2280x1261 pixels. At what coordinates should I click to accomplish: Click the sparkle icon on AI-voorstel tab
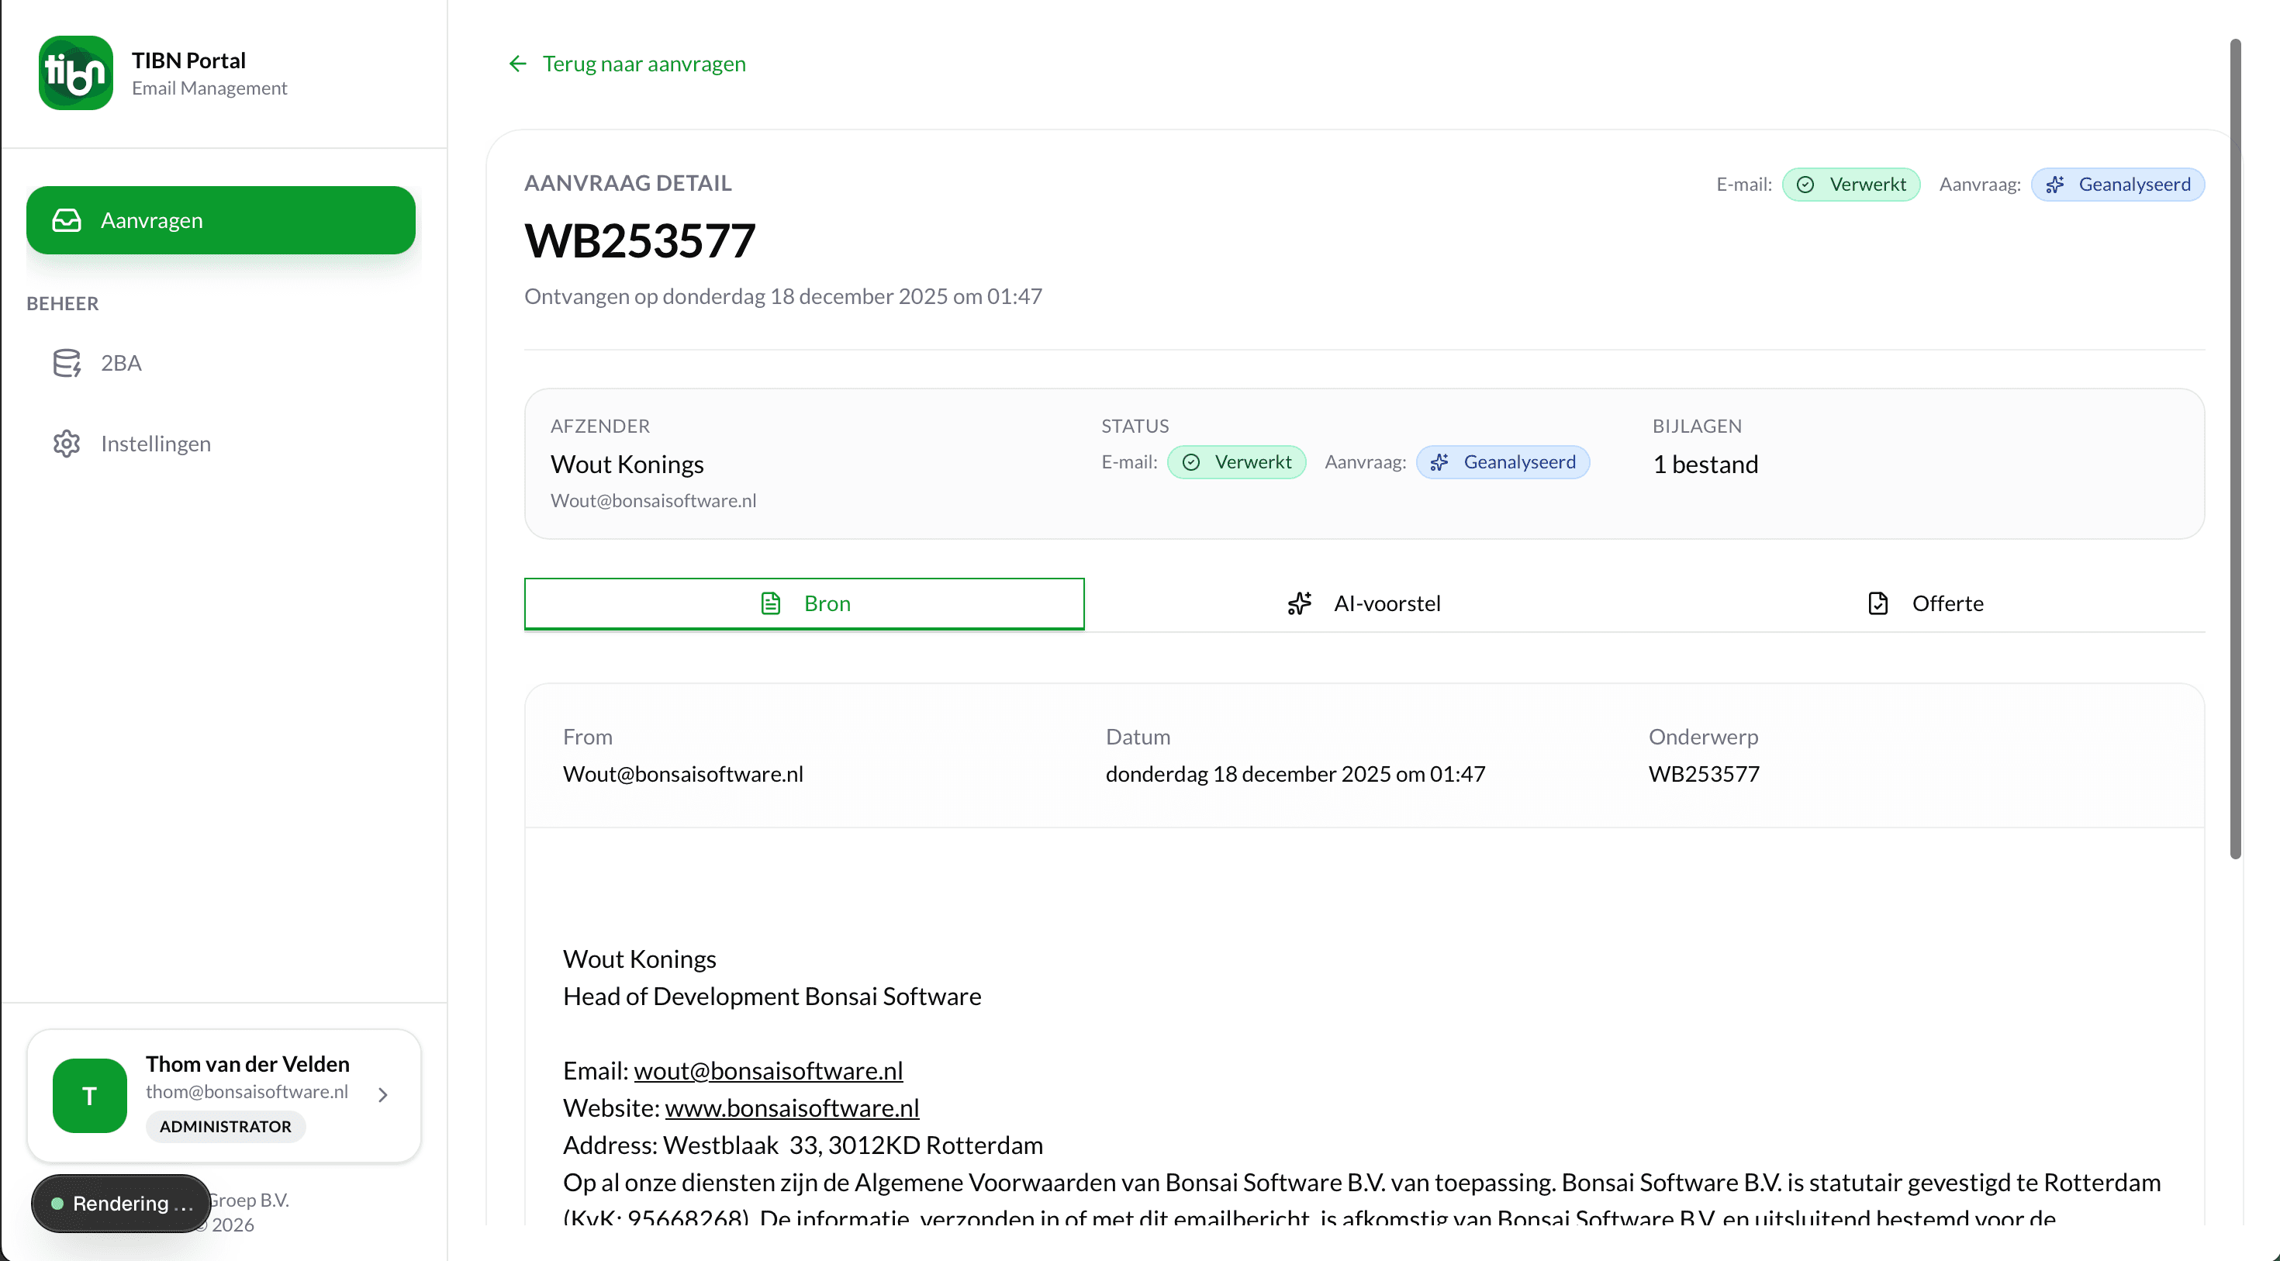1298,603
